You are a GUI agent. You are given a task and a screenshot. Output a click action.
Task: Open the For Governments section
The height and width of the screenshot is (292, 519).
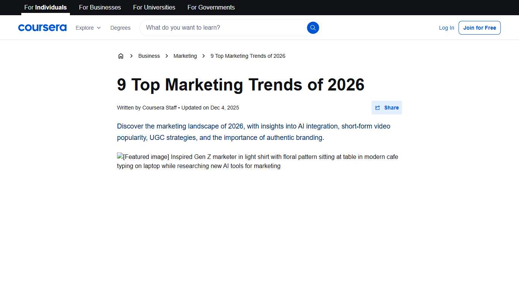211,7
